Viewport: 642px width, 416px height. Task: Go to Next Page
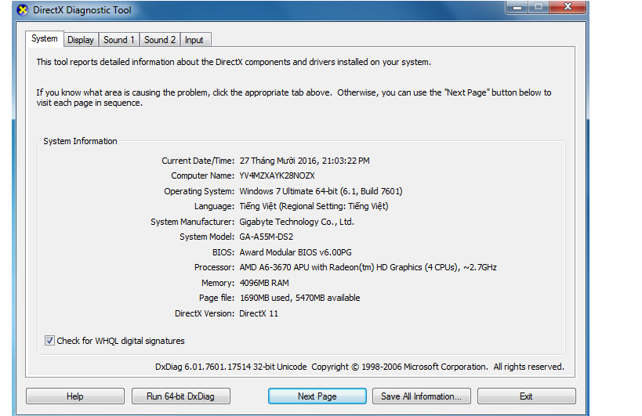317,396
